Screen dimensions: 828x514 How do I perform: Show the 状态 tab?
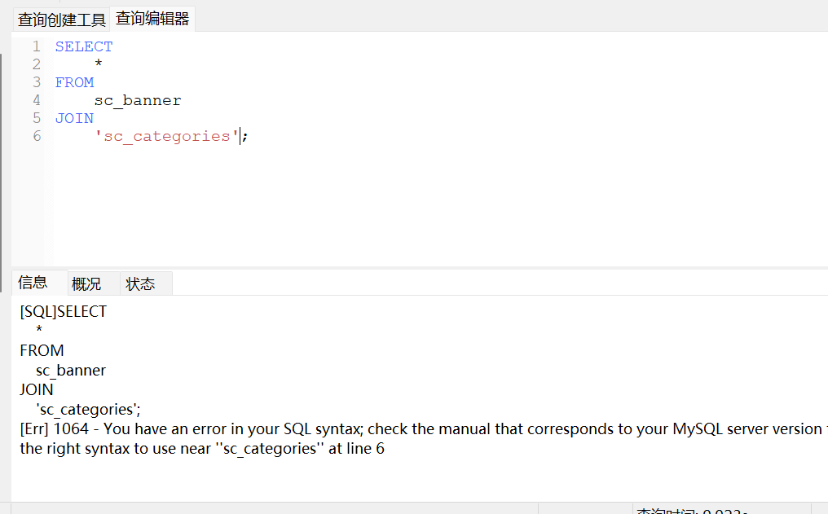click(x=140, y=283)
